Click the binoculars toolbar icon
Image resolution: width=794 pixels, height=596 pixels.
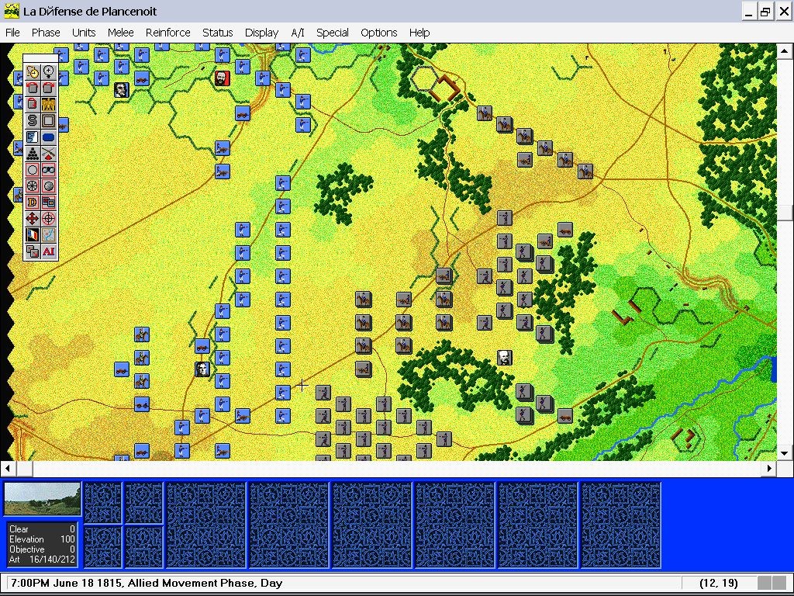49,170
